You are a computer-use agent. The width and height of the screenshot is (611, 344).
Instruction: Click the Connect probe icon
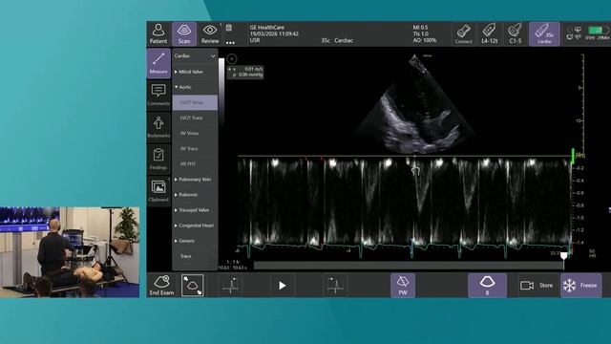coord(463,33)
